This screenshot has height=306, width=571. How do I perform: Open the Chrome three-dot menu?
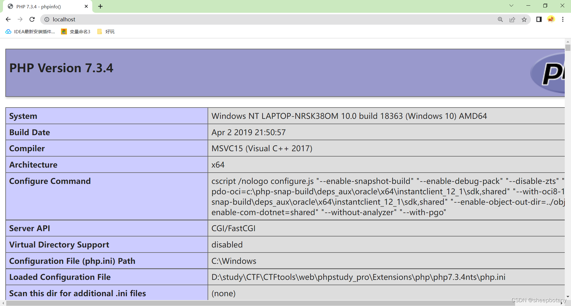563,19
